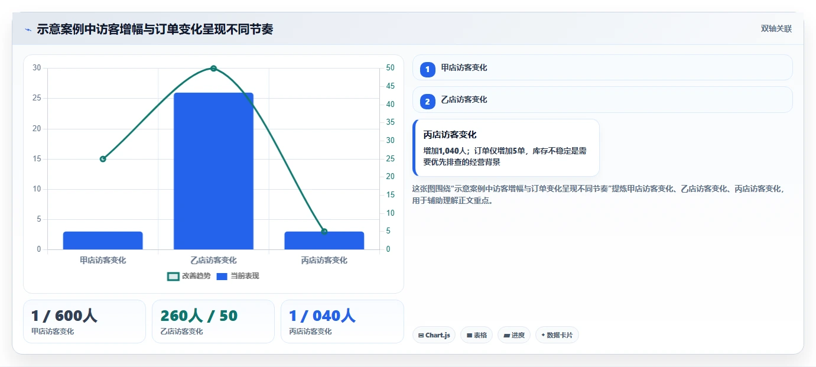Expand item 2 乙店访客变化
This screenshot has width=816, height=367.
tap(602, 99)
